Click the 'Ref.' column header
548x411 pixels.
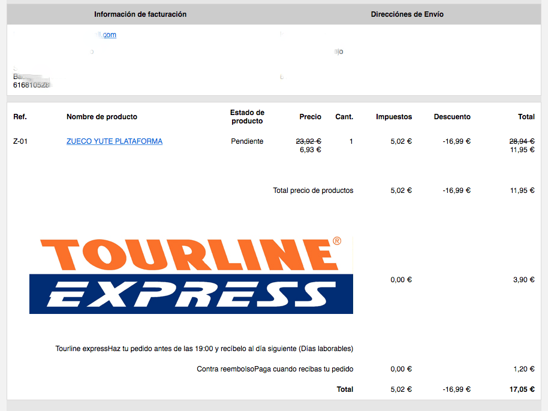20,117
